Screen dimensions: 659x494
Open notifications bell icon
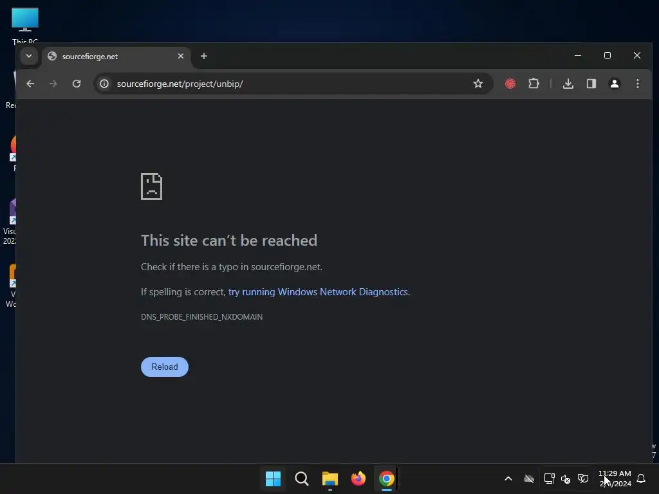(x=641, y=479)
